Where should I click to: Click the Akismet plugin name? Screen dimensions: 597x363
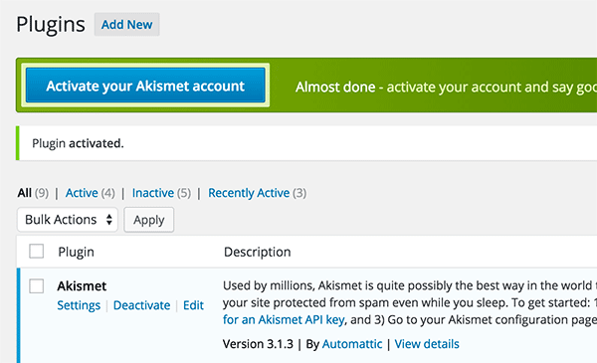pos(82,286)
